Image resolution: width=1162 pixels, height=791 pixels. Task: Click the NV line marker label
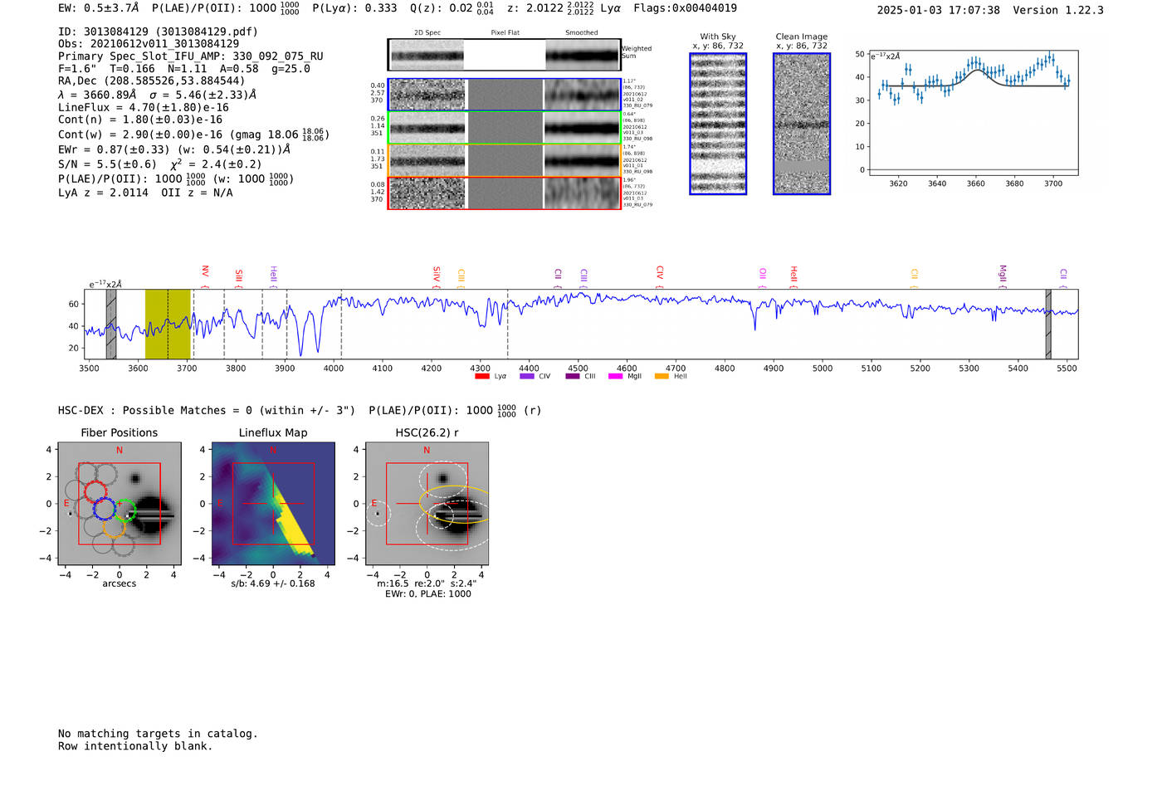[x=205, y=271]
